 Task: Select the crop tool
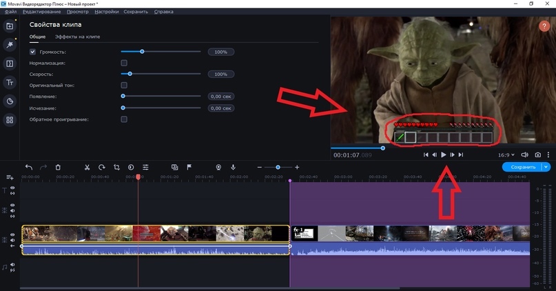(x=116, y=167)
